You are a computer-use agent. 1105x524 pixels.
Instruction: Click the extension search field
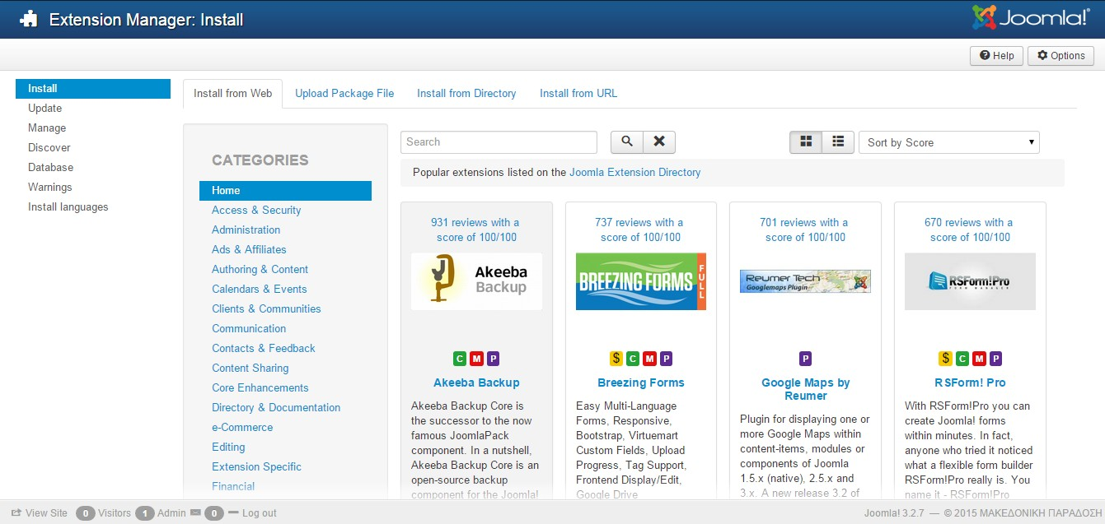pyautogui.click(x=499, y=141)
